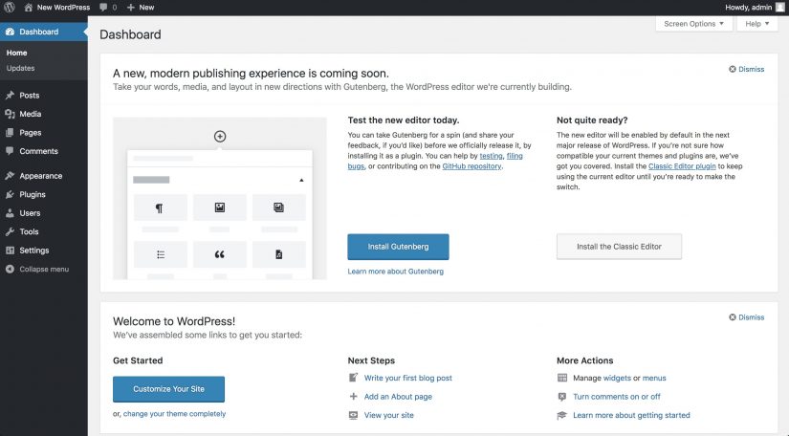Click the quote block icon in preview
Viewport: 789px width, 436px height.
pyautogui.click(x=219, y=254)
